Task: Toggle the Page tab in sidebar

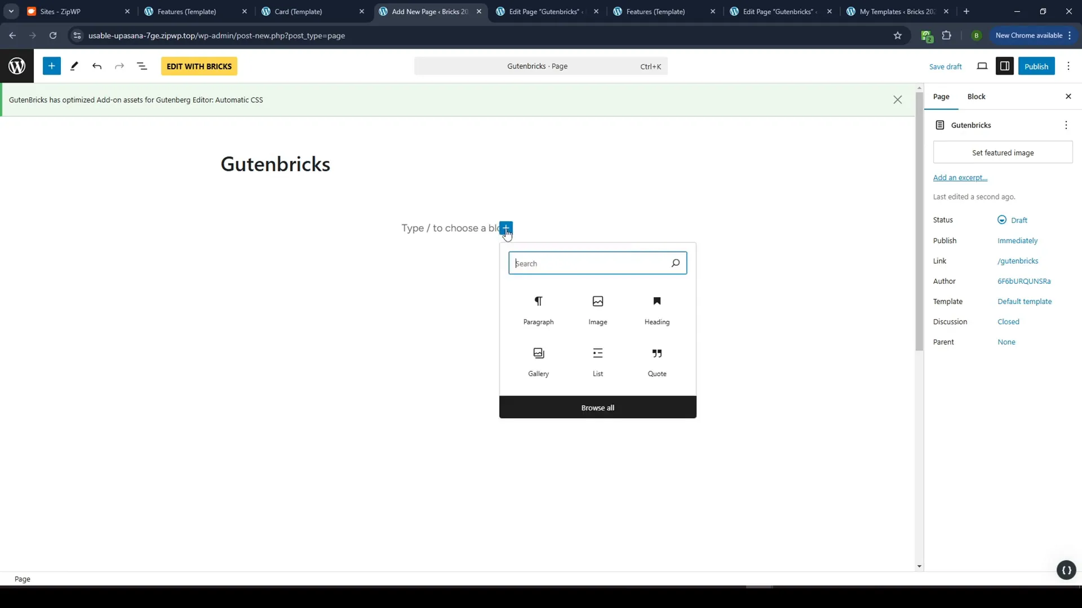Action: tap(942, 96)
